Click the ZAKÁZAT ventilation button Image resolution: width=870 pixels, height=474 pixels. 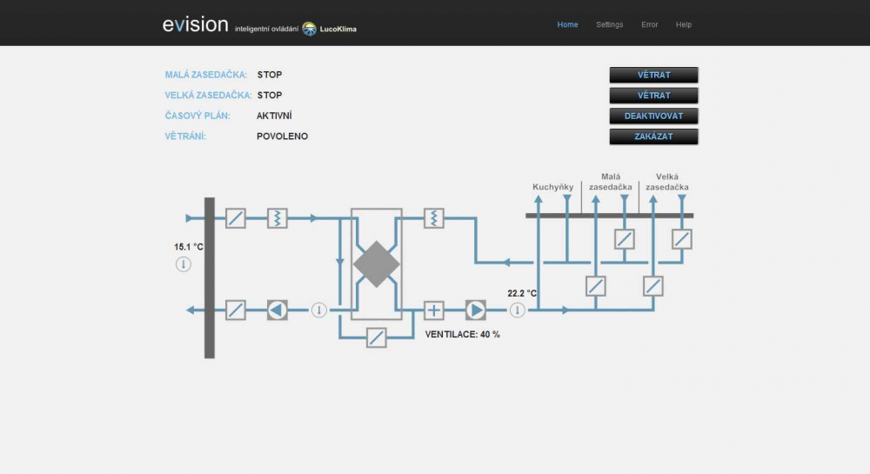(653, 137)
